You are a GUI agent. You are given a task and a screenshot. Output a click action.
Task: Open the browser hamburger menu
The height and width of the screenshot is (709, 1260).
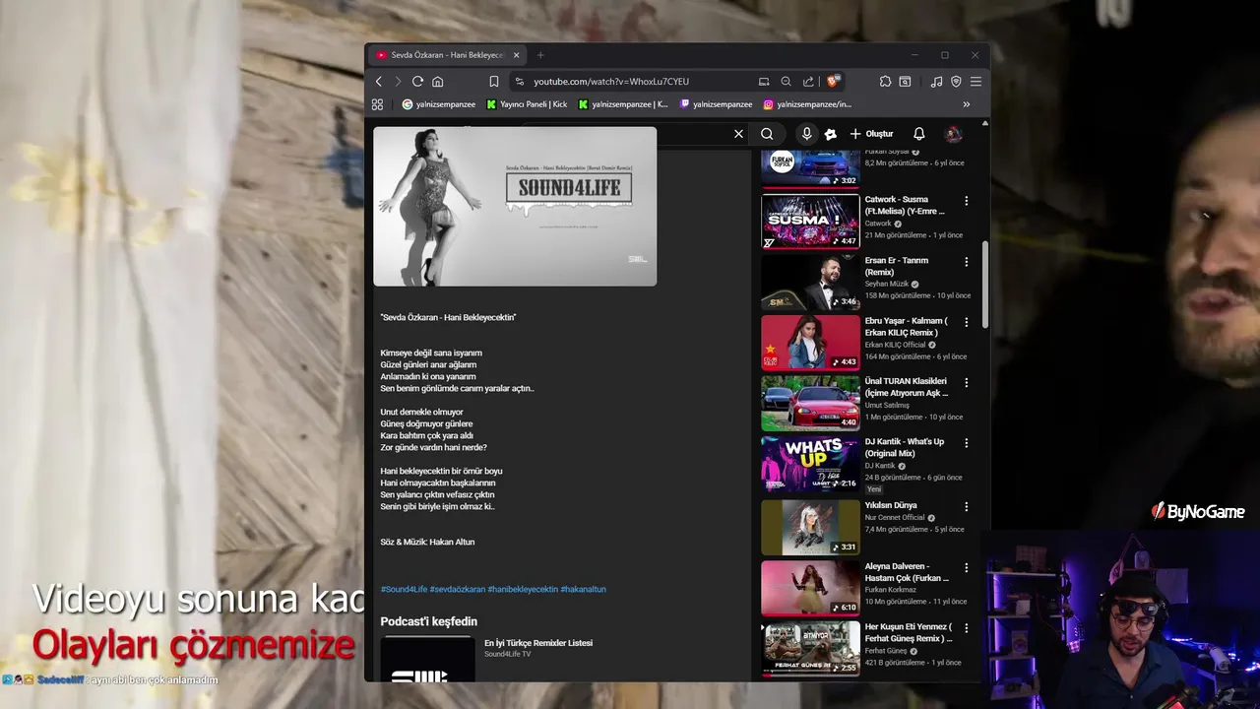click(976, 82)
